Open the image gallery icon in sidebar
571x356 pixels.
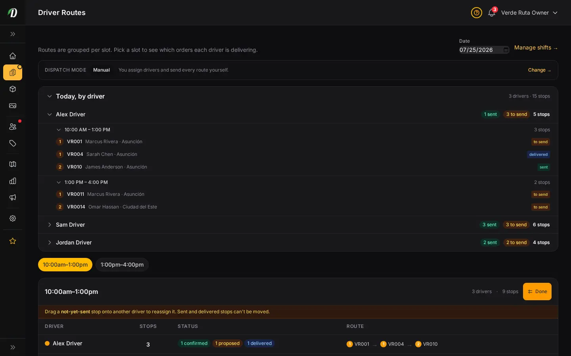click(13, 106)
